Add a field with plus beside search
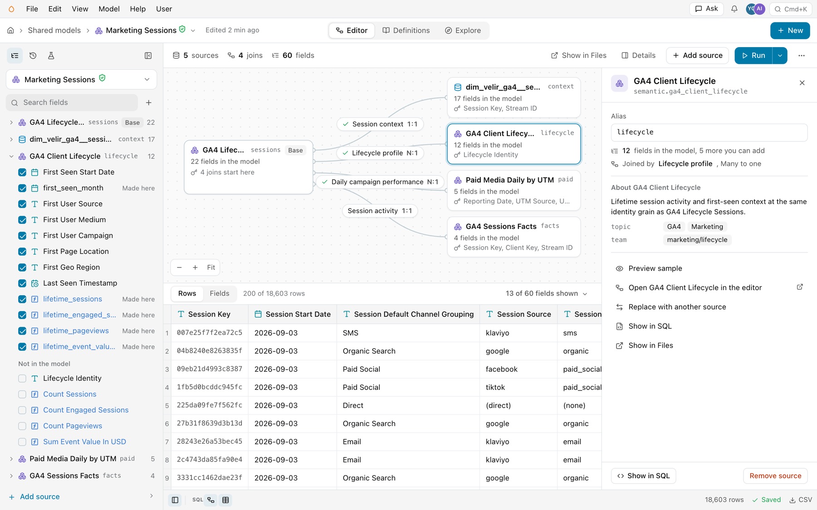 tap(148, 102)
